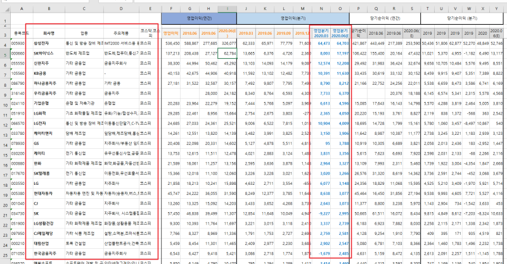Click the 주요제품 column title cell

[x=121, y=33]
